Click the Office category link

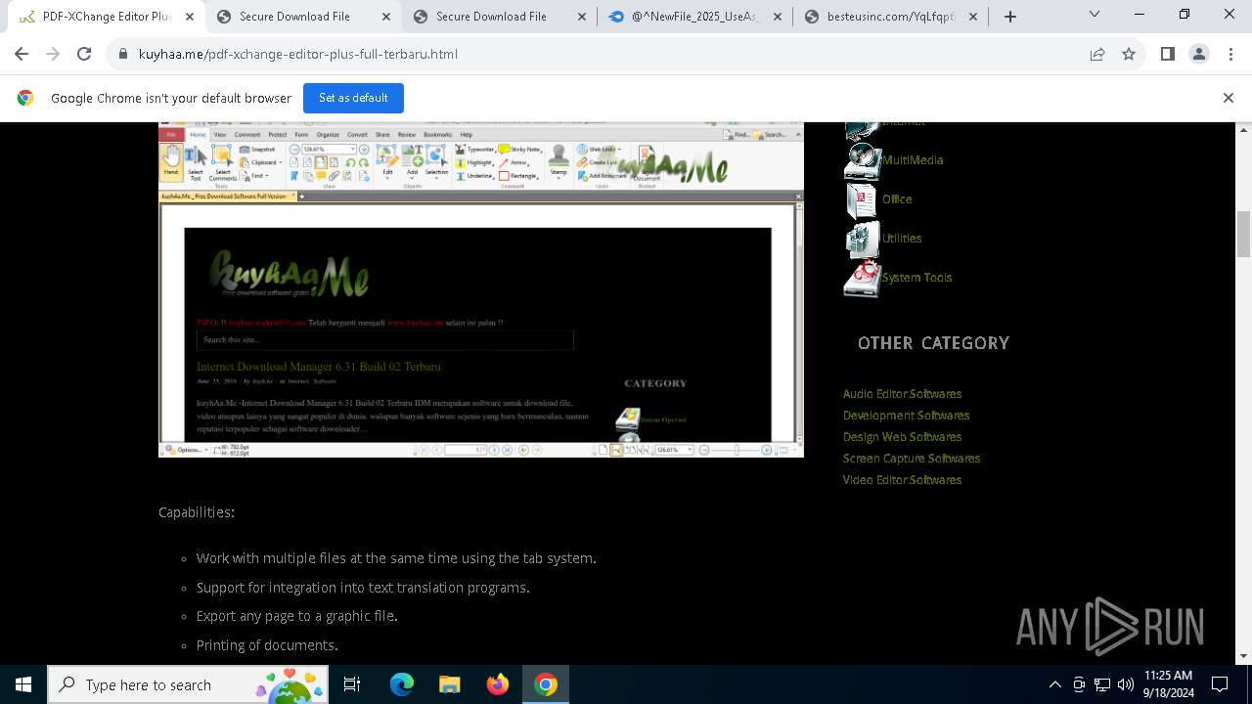pos(897,199)
